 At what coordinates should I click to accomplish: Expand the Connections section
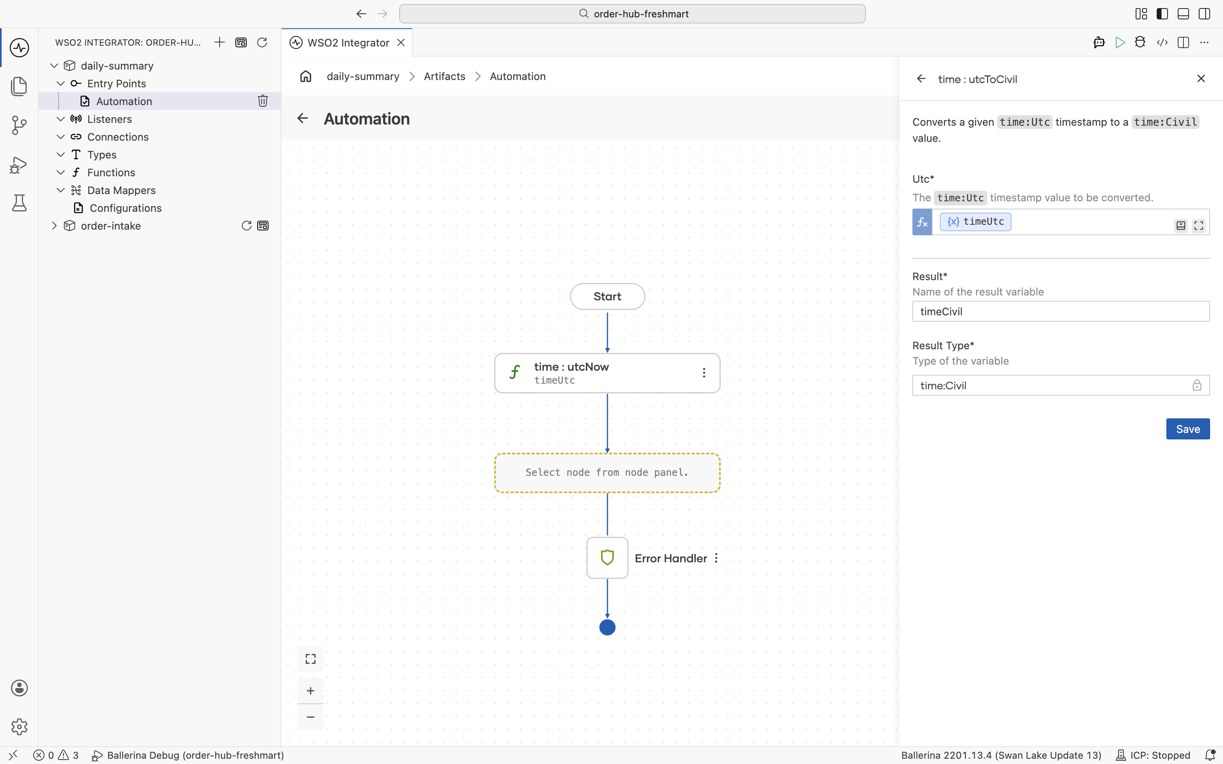click(x=61, y=137)
